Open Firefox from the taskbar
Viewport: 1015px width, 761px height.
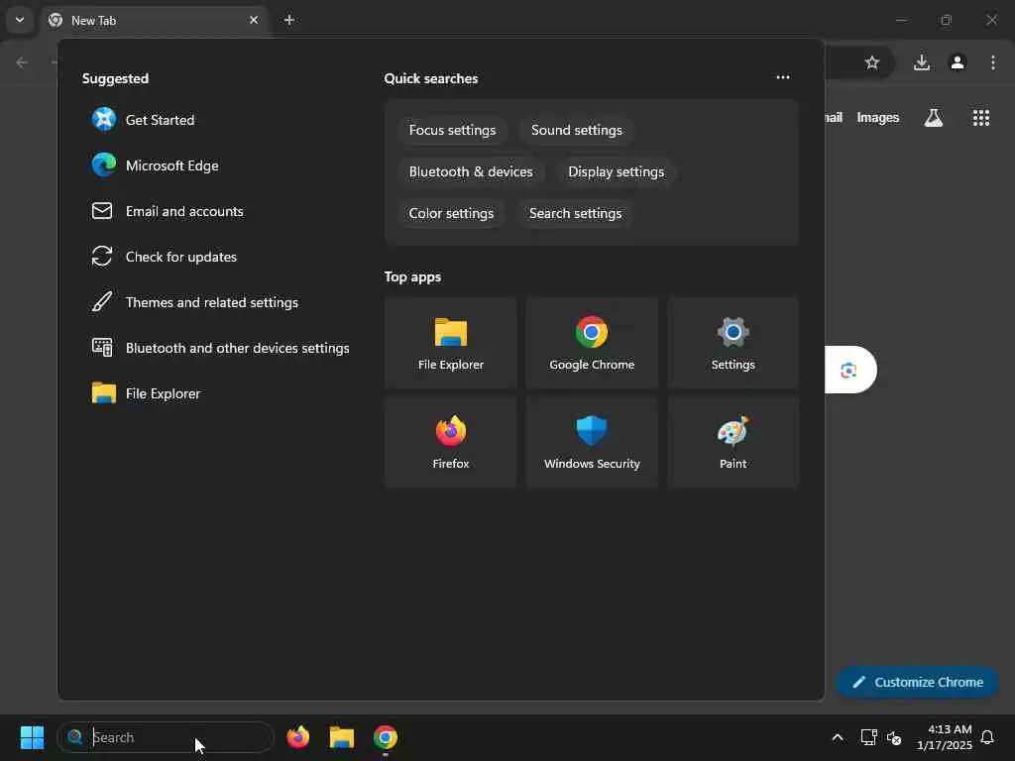(x=298, y=737)
